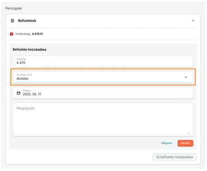Click the Fizetési mód field label
The height and width of the screenshot is (171, 207).
coord(24,75)
